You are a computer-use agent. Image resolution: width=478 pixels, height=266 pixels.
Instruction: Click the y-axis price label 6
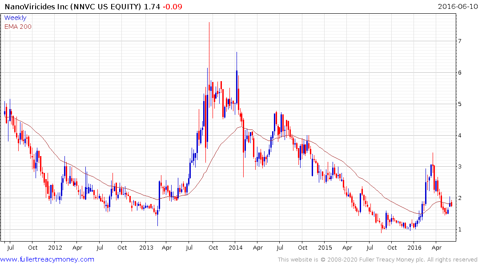coord(460,73)
